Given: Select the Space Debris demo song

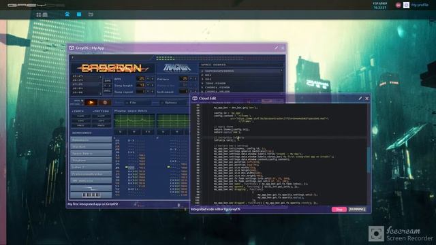Looking at the screenshot, I should click(x=91, y=154).
